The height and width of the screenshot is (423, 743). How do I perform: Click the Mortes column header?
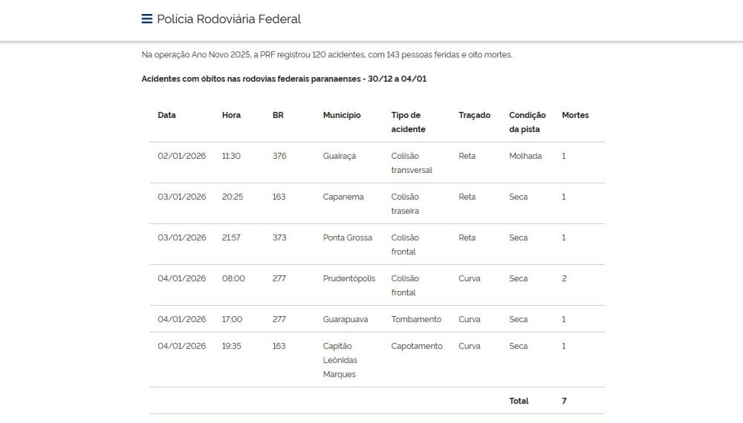pyautogui.click(x=575, y=115)
